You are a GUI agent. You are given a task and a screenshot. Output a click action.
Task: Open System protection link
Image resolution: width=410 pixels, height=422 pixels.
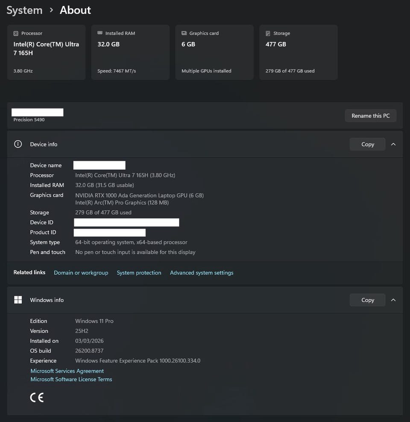click(x=139, y=273)
